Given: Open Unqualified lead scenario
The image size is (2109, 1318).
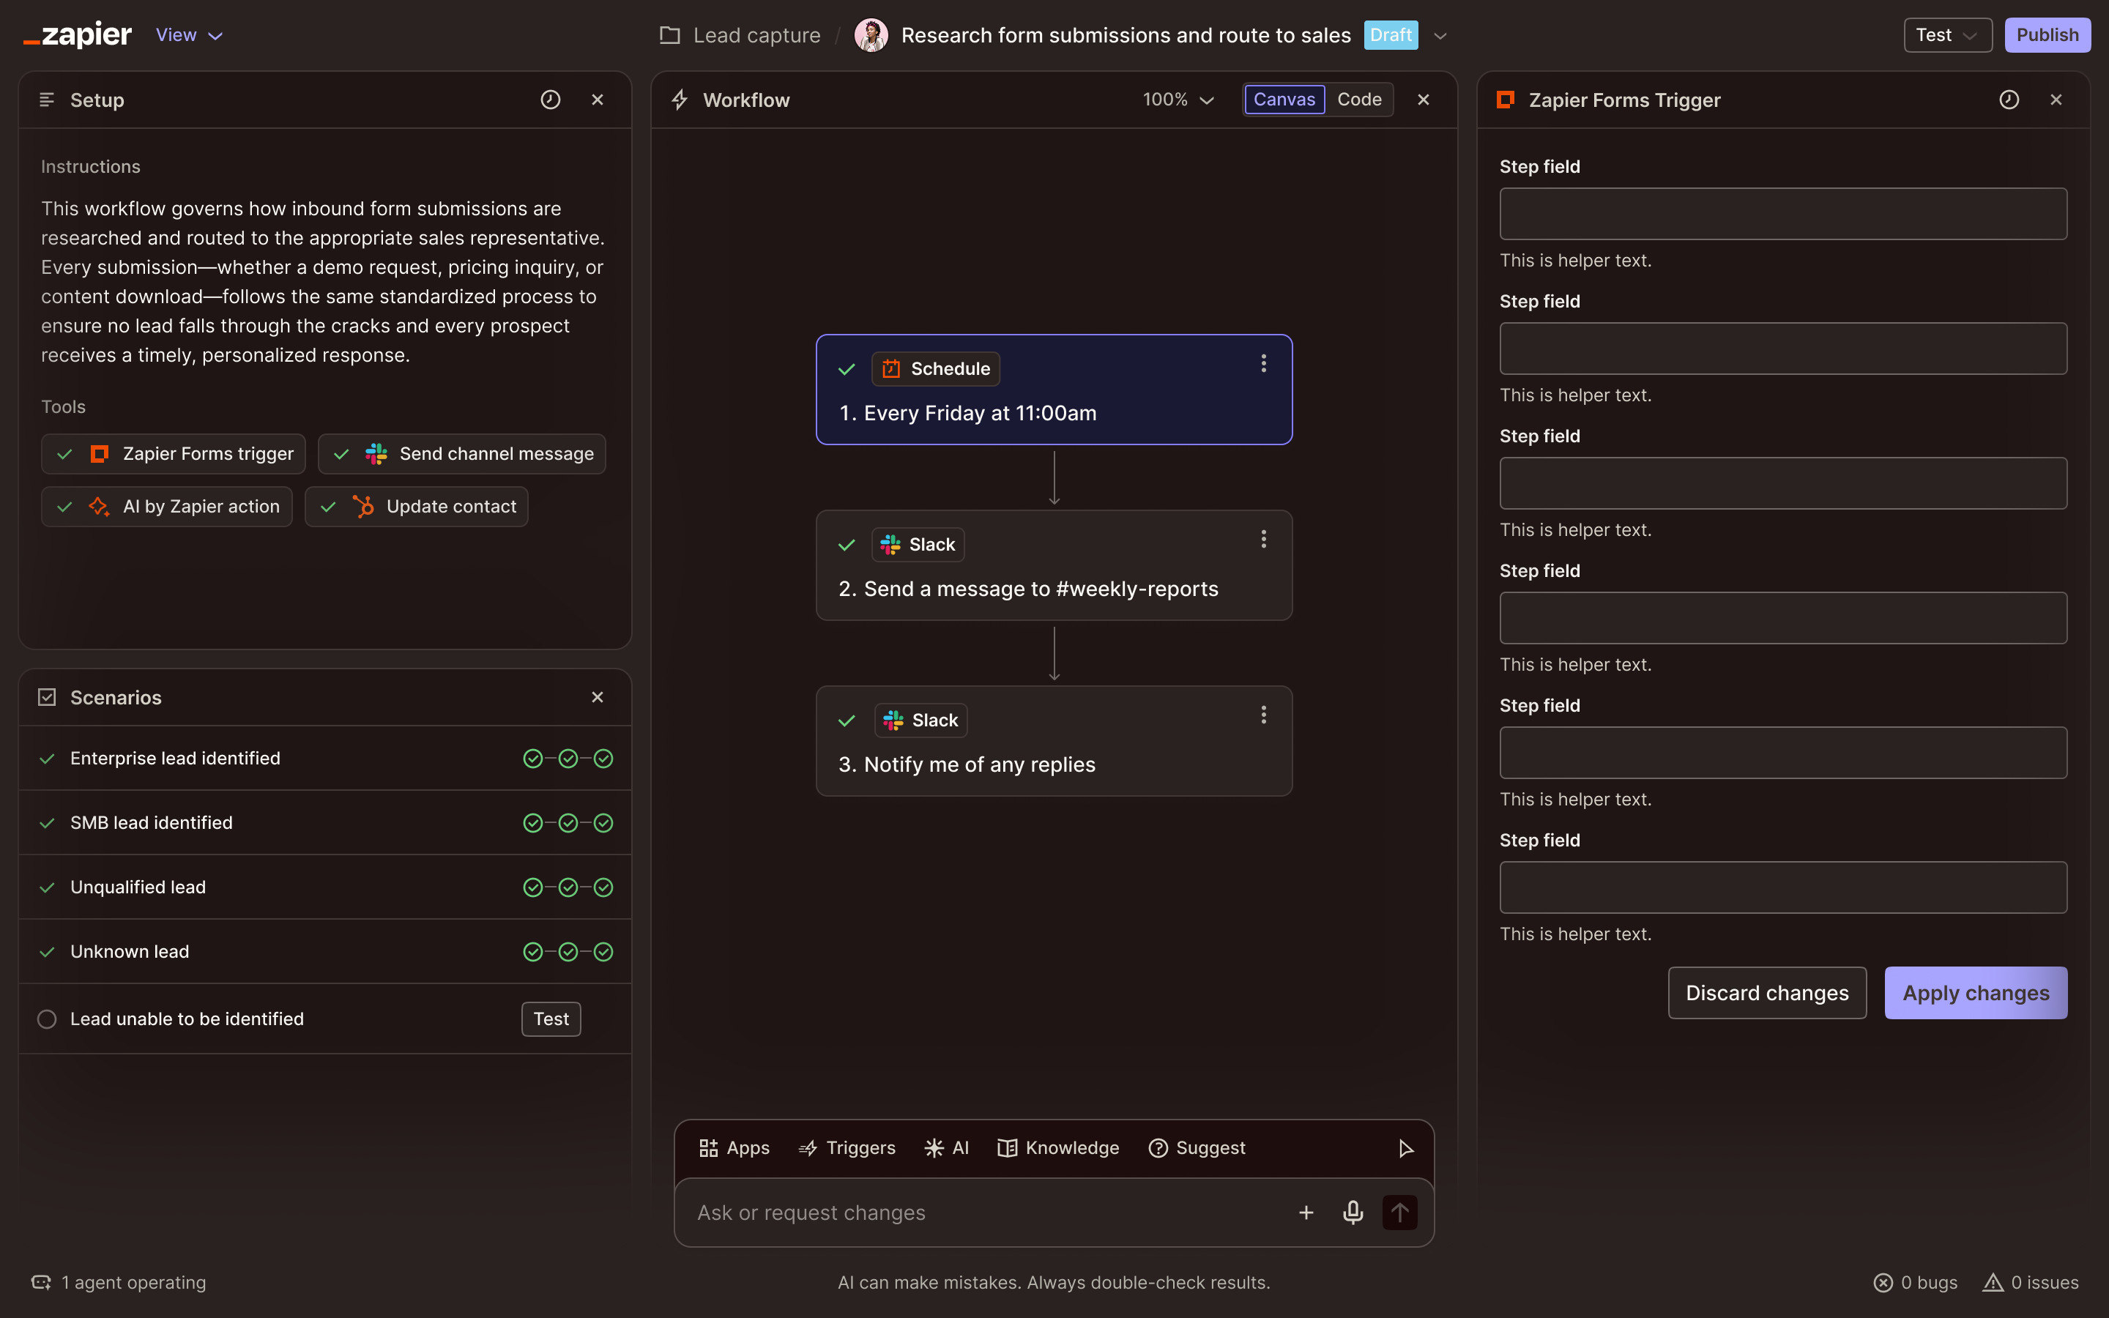Looking at the screenshot, I should pyautogui.click(x=324, y=887).
